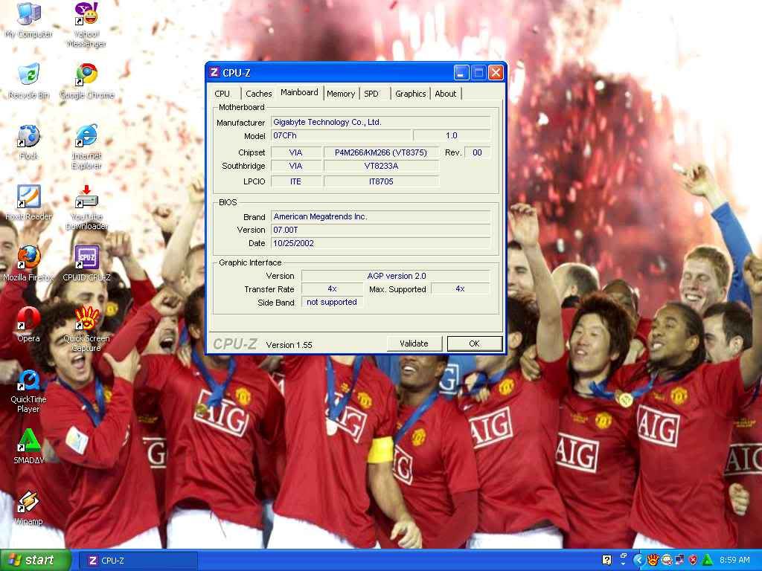This screenshot has width=762, height=571.
Task: Select the CPUID CPU-Z desktop shortcut
Action: 86,264
